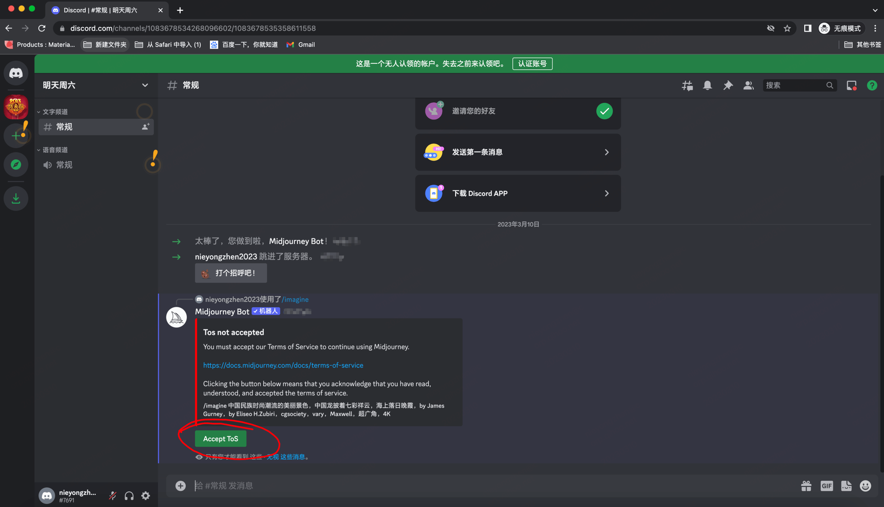The height and width of the screenshot is (507, 884).
Task: Collapse the 语音频道 category
Action: coord(52,150)
